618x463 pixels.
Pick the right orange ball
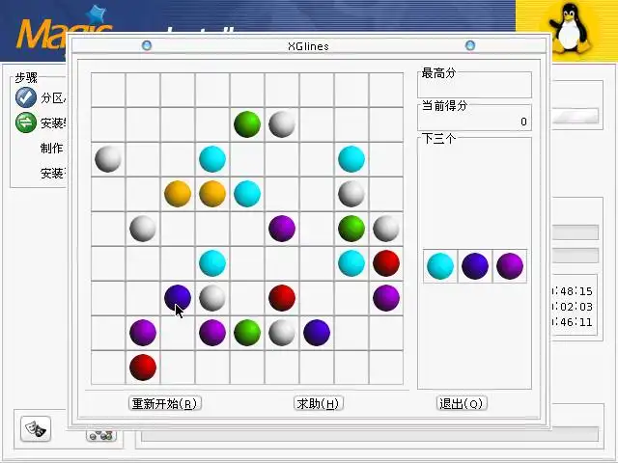212,194
